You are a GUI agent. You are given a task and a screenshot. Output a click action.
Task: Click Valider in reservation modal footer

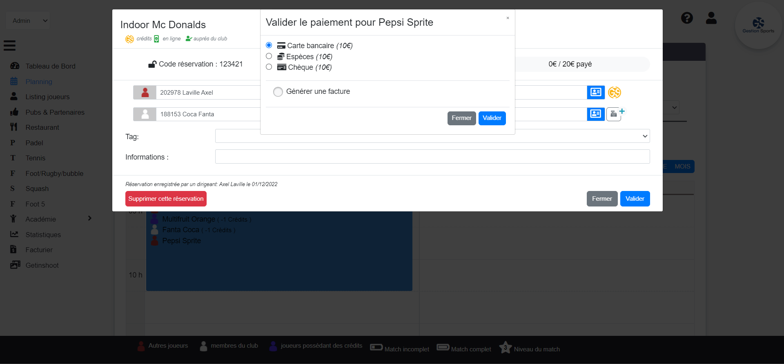pos(635,199)
